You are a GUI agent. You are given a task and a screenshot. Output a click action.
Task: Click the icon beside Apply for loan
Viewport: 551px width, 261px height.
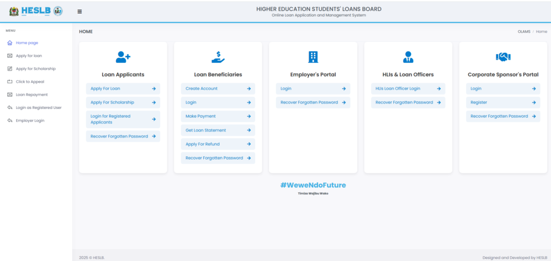click(x=10, y=56)
